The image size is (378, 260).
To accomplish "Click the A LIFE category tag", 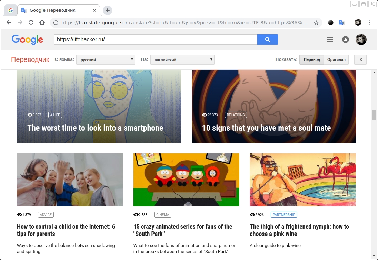I will 55,115.
